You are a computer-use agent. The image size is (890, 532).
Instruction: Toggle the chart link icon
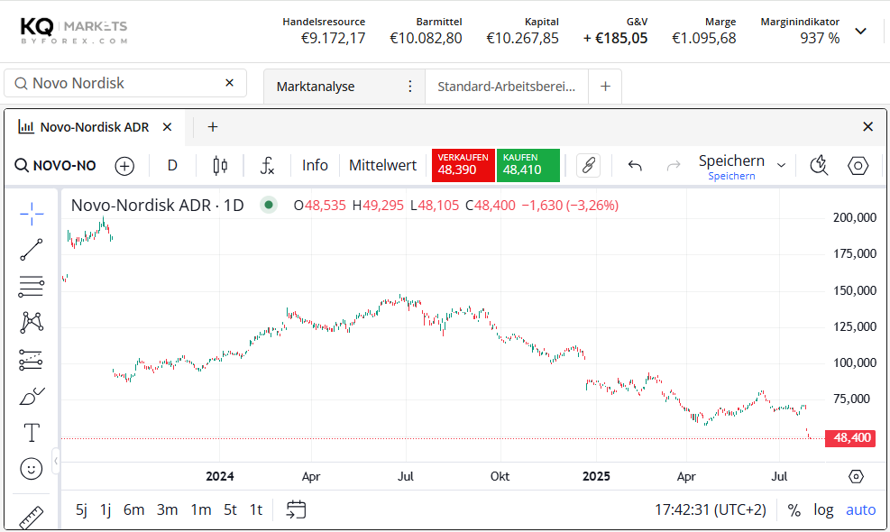click(x=588, y=166)
